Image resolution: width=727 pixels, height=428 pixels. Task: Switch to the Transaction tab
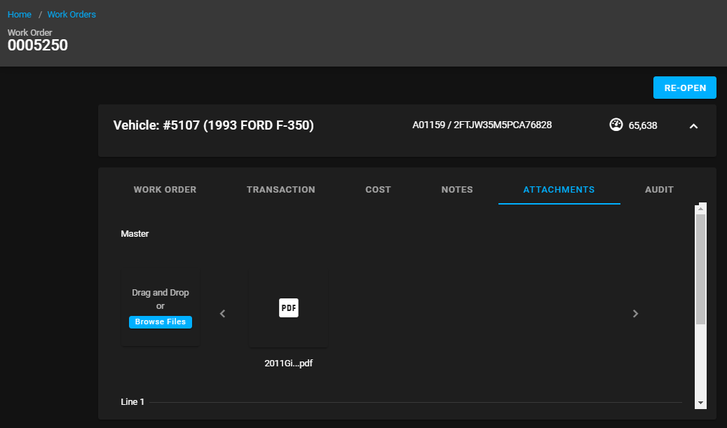click(280, 190)
